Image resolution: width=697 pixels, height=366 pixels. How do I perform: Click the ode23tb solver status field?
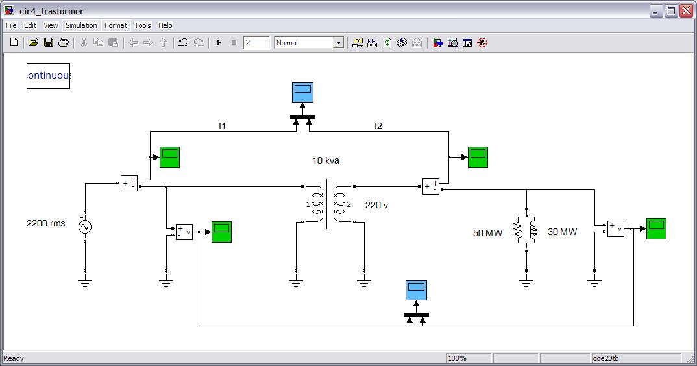(635, 358)
